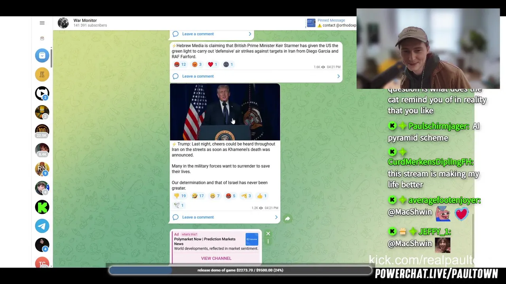Open the RN avatar chat
The width and height of the screenshot is (506, 284).
42,169
